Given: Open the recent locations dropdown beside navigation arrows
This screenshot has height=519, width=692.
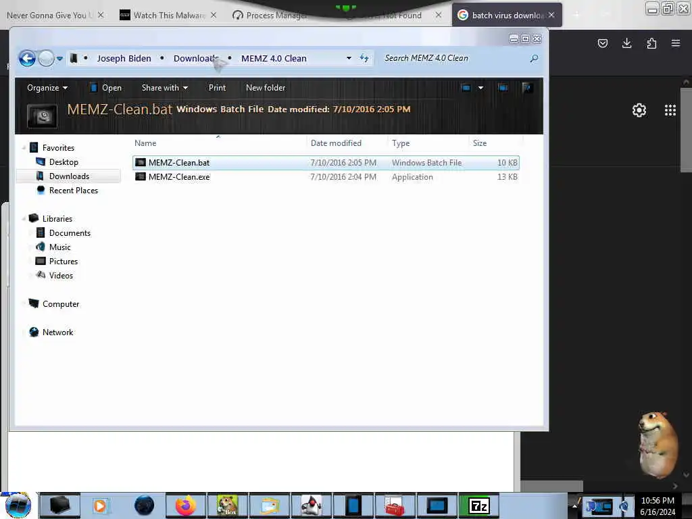Looking at the screenshot, I should click(x=59, y=58).
